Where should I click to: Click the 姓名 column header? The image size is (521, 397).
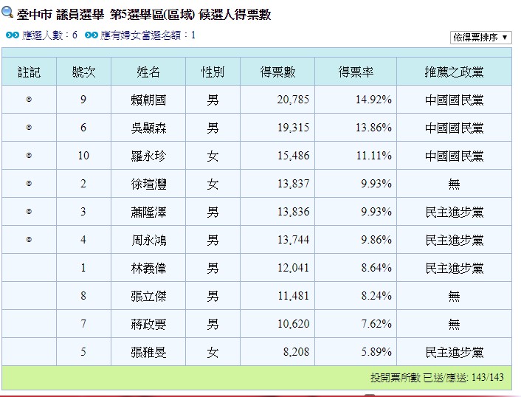pyautogui.click(x=148, y=72)
